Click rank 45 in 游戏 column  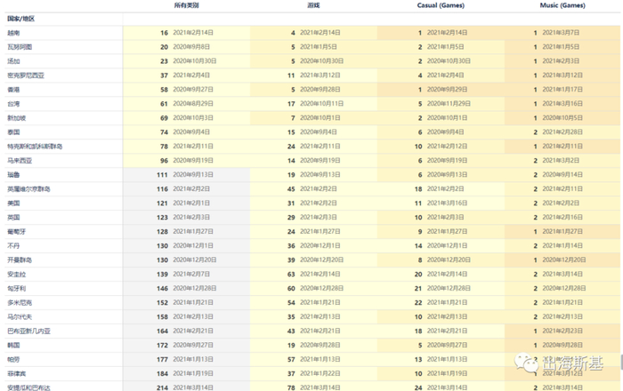tap(291, 189)
